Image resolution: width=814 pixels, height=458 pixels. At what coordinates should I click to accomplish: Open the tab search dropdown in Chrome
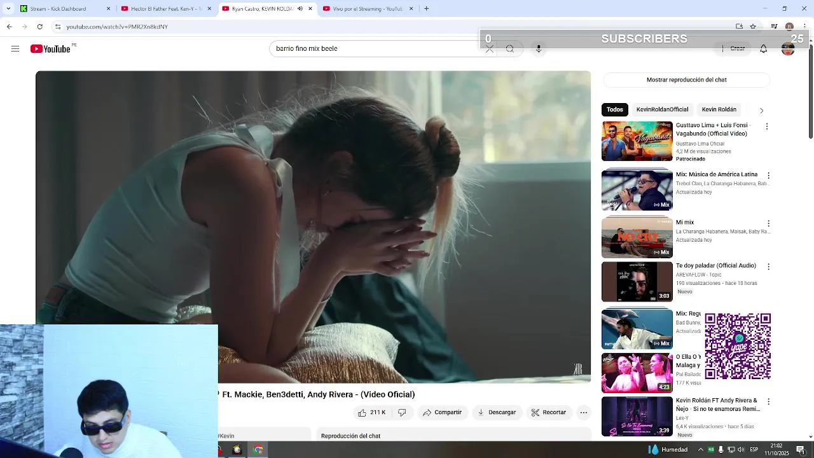point(8,9)
